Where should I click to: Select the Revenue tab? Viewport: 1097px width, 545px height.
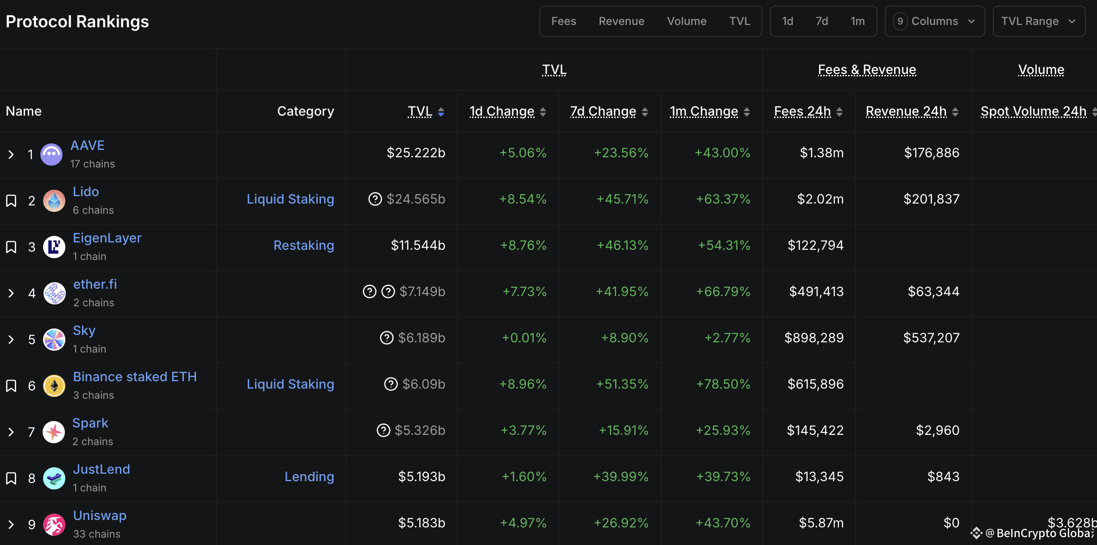click(x=622, y=21)
